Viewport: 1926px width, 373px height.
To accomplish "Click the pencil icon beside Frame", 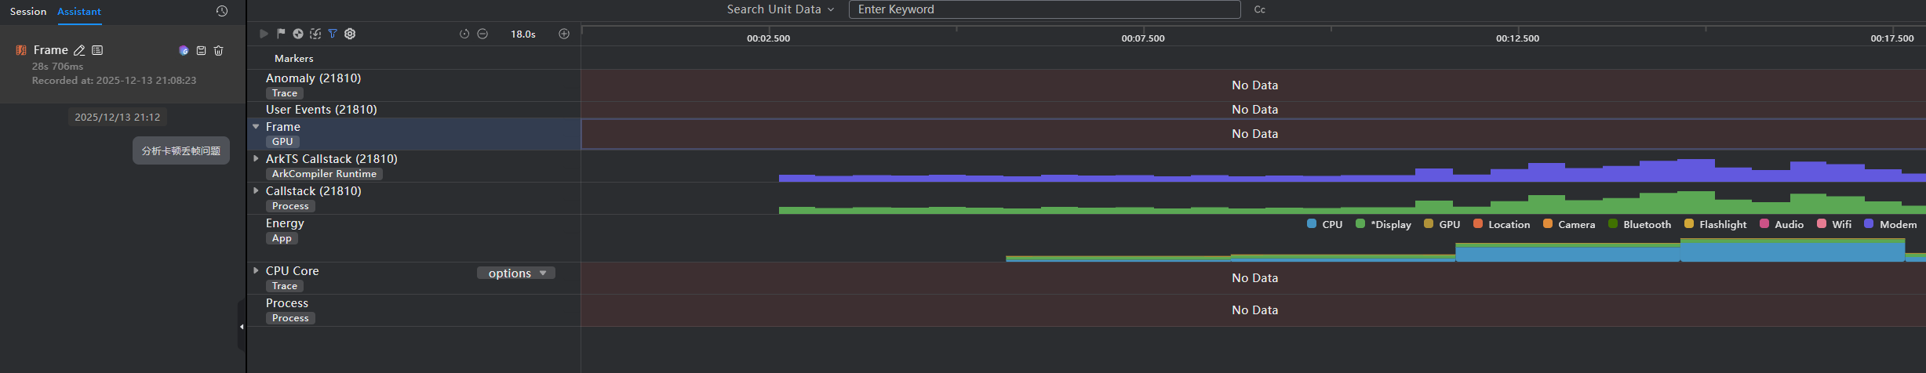I will [79, 50].
